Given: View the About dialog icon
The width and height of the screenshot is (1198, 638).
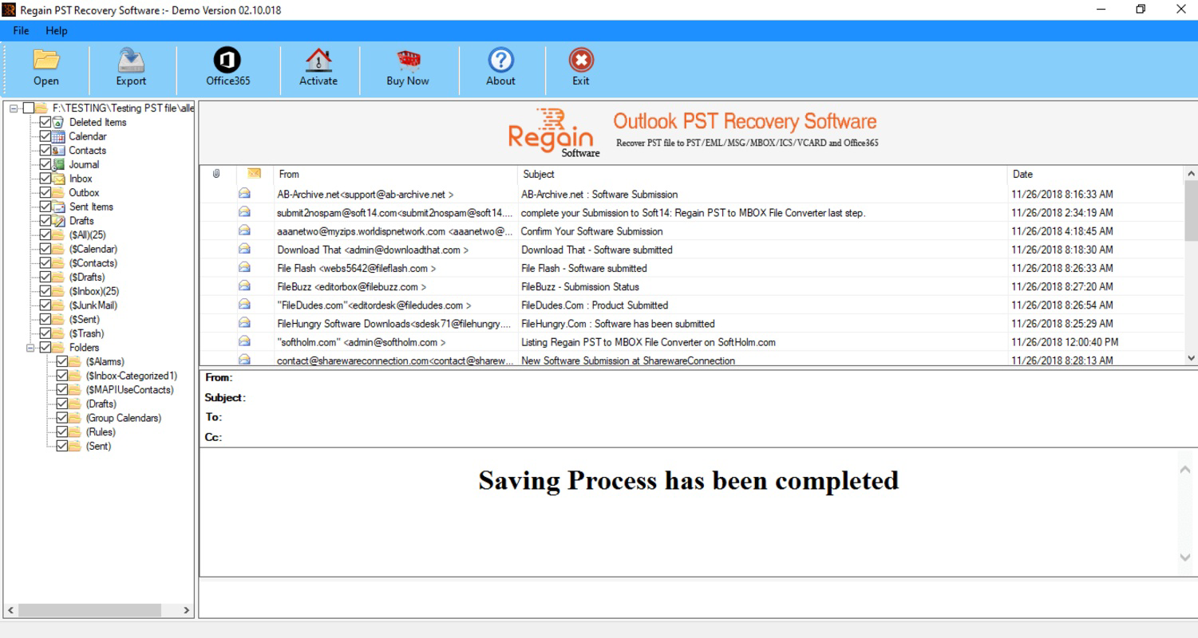Looking at the screenshot, I should 500,68.
